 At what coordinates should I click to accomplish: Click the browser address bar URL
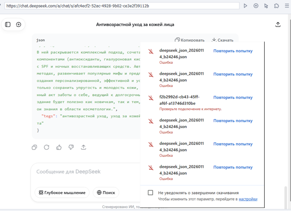pyautogui.click(x=121, y=6)
